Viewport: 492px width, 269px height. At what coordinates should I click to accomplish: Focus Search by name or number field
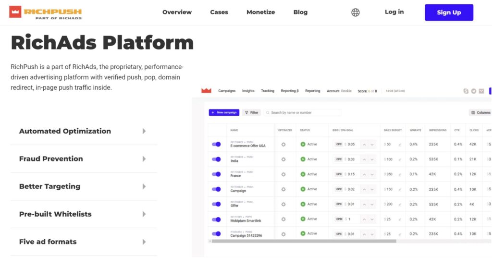tap(303, 112)
